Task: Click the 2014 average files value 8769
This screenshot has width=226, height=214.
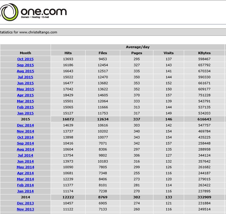Action: click(x=103, y=197)
